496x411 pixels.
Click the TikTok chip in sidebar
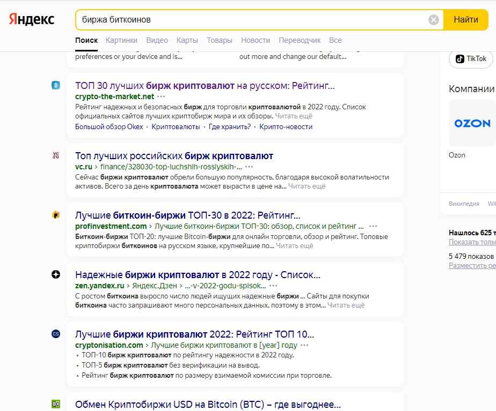click(471, 59)
